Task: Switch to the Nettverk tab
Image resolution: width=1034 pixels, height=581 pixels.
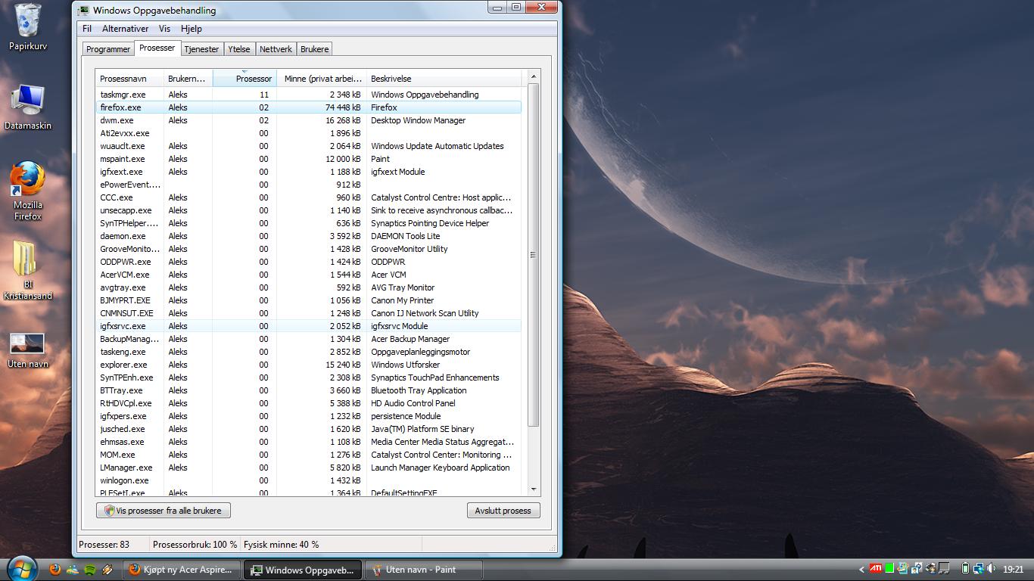Action: tap(276, 49)
